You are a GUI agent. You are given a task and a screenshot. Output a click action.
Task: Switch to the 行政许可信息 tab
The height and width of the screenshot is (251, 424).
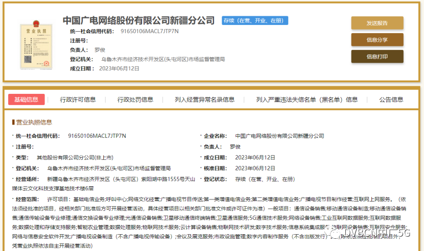78,99
